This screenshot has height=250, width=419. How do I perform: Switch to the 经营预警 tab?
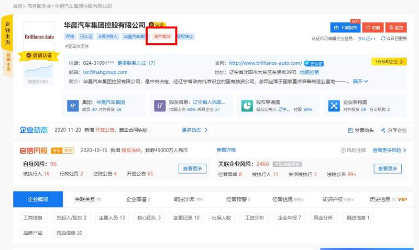coord(238,199)
